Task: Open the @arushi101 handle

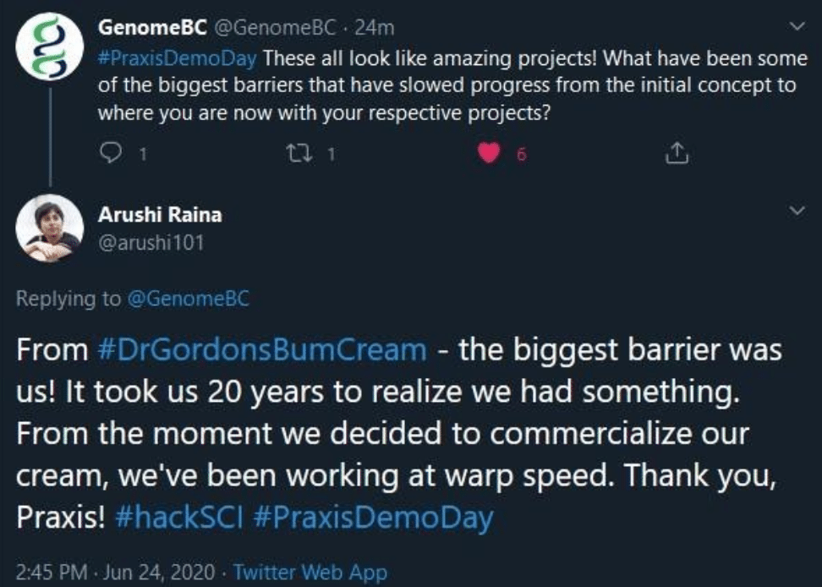Action: pos(151,243)
